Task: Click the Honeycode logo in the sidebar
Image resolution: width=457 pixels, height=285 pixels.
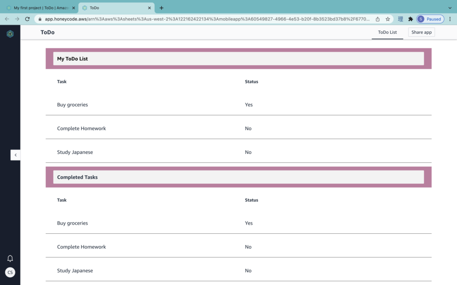Action: (10, 32)
